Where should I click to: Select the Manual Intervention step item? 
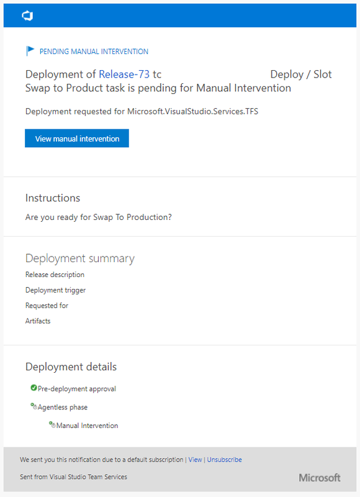click(x=87, y=426)
